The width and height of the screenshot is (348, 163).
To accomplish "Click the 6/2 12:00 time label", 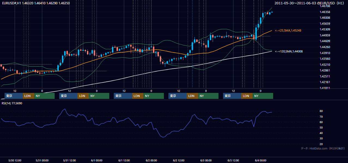I will coord(179,160).
